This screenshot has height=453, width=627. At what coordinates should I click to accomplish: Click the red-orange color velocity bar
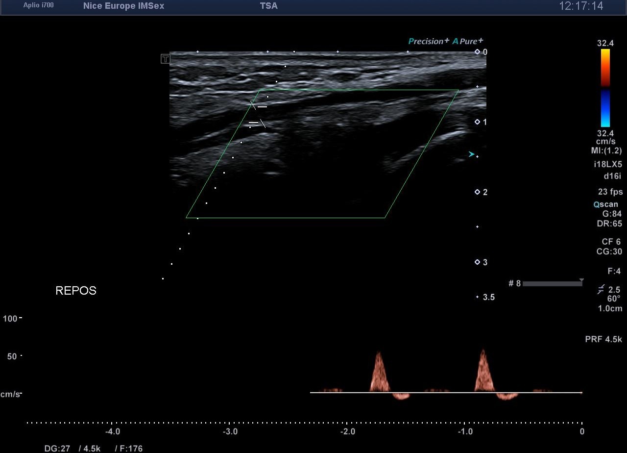pos(605,68)
